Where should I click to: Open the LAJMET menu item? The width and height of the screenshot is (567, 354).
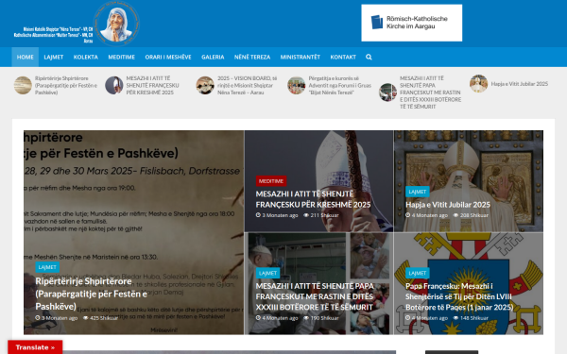(54, 57)
